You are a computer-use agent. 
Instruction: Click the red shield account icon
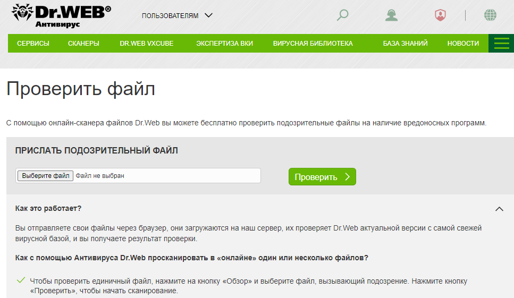tap(440, 15)
